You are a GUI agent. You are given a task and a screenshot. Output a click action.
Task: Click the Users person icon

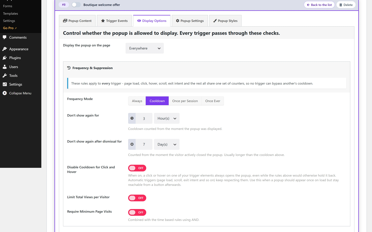pos(5,67)
